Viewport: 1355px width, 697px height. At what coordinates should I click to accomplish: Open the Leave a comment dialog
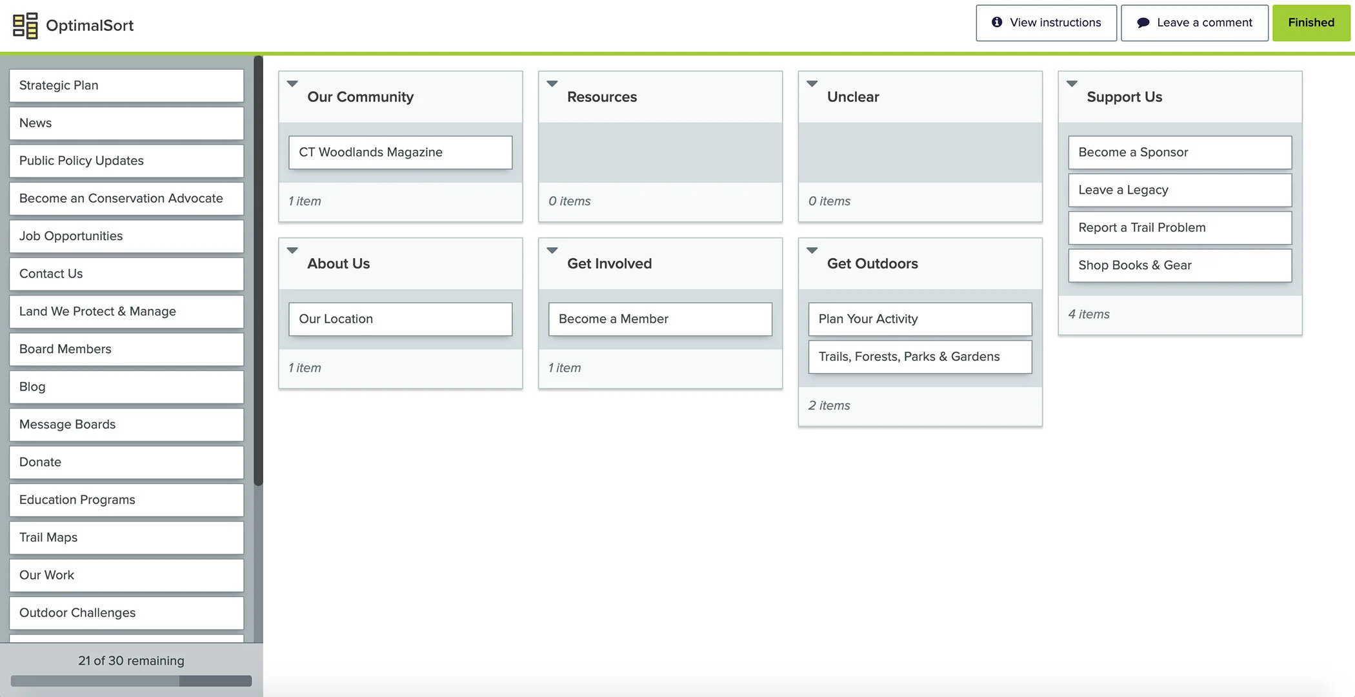point(1194,23)
